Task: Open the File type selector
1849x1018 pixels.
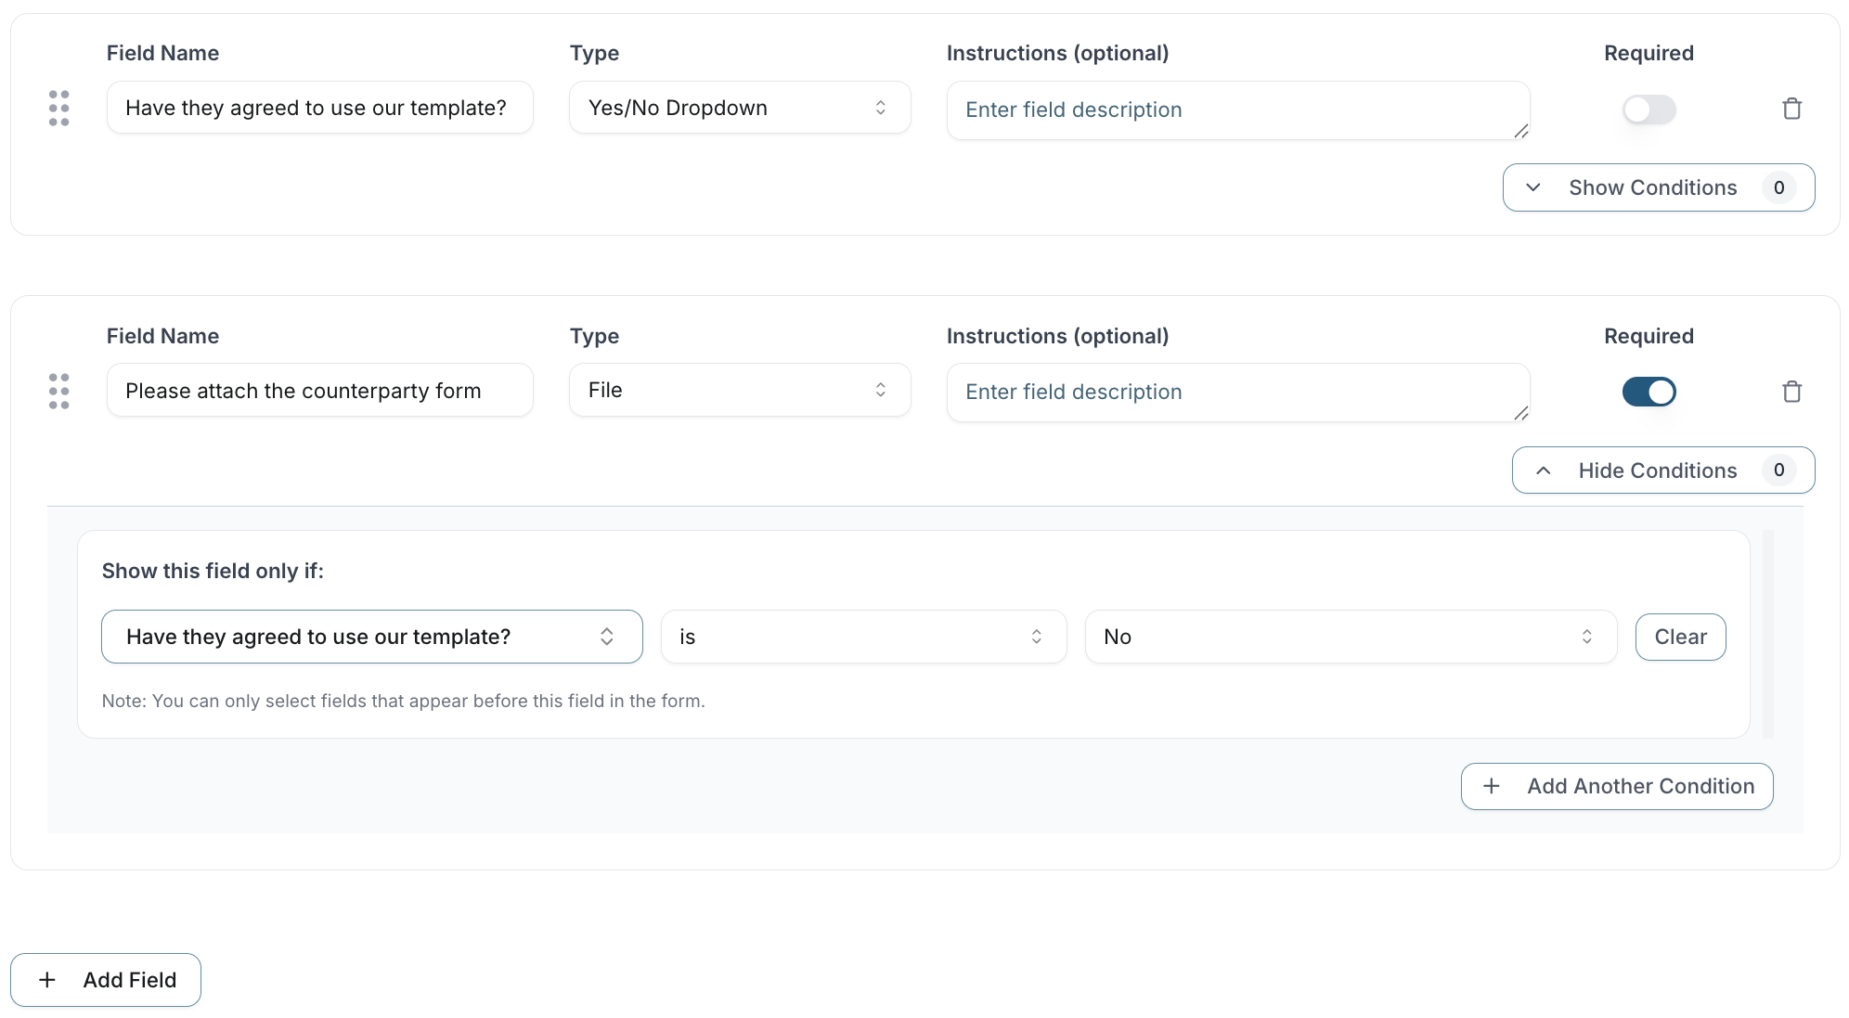Action: click(x=739, y=390)
